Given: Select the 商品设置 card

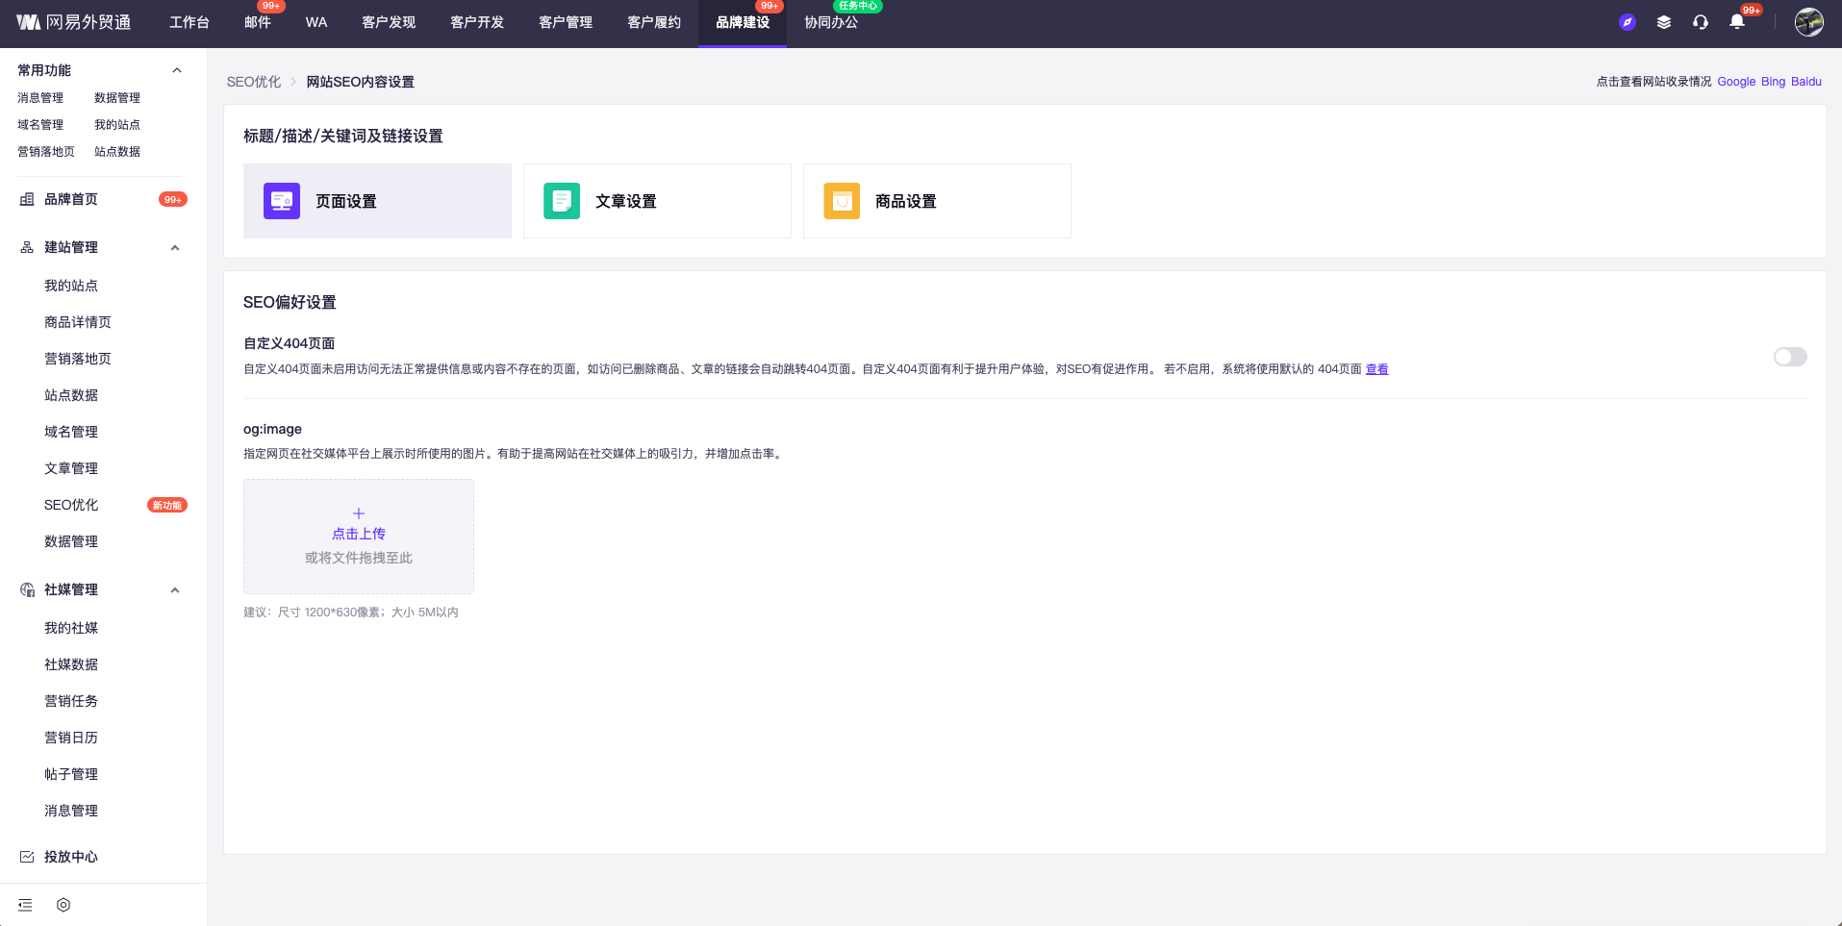Looking at the screenshot, I should click(x=937, y=201).
